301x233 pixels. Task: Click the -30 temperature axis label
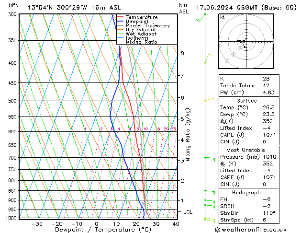click(37, 224)
